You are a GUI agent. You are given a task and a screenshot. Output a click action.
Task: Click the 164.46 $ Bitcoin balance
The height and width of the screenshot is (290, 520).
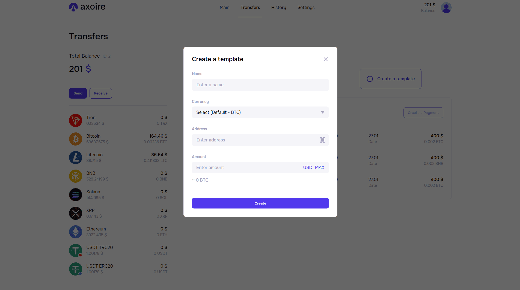[x=158, y=136]
